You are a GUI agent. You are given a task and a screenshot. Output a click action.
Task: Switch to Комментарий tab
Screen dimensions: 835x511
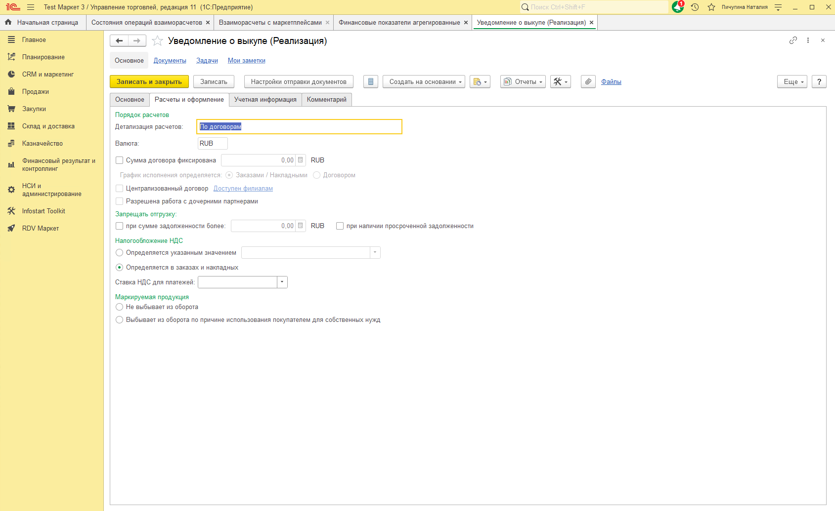tap(327, 100)
